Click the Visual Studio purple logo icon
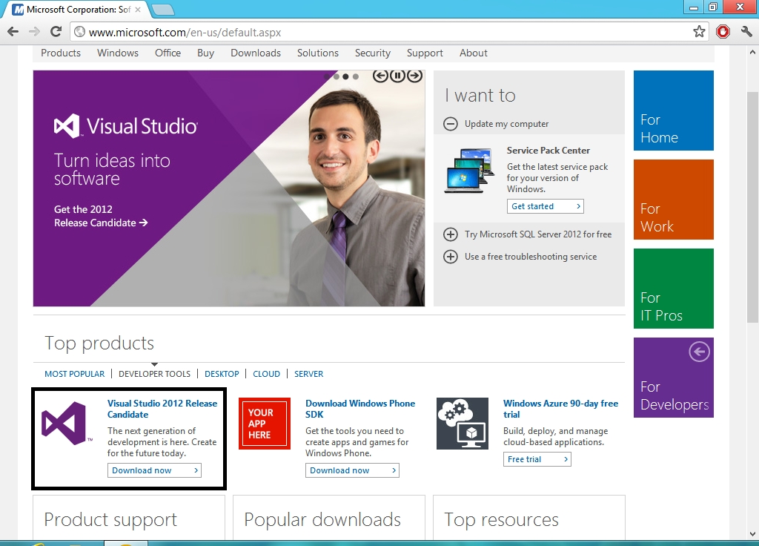 tap(64, 424)
